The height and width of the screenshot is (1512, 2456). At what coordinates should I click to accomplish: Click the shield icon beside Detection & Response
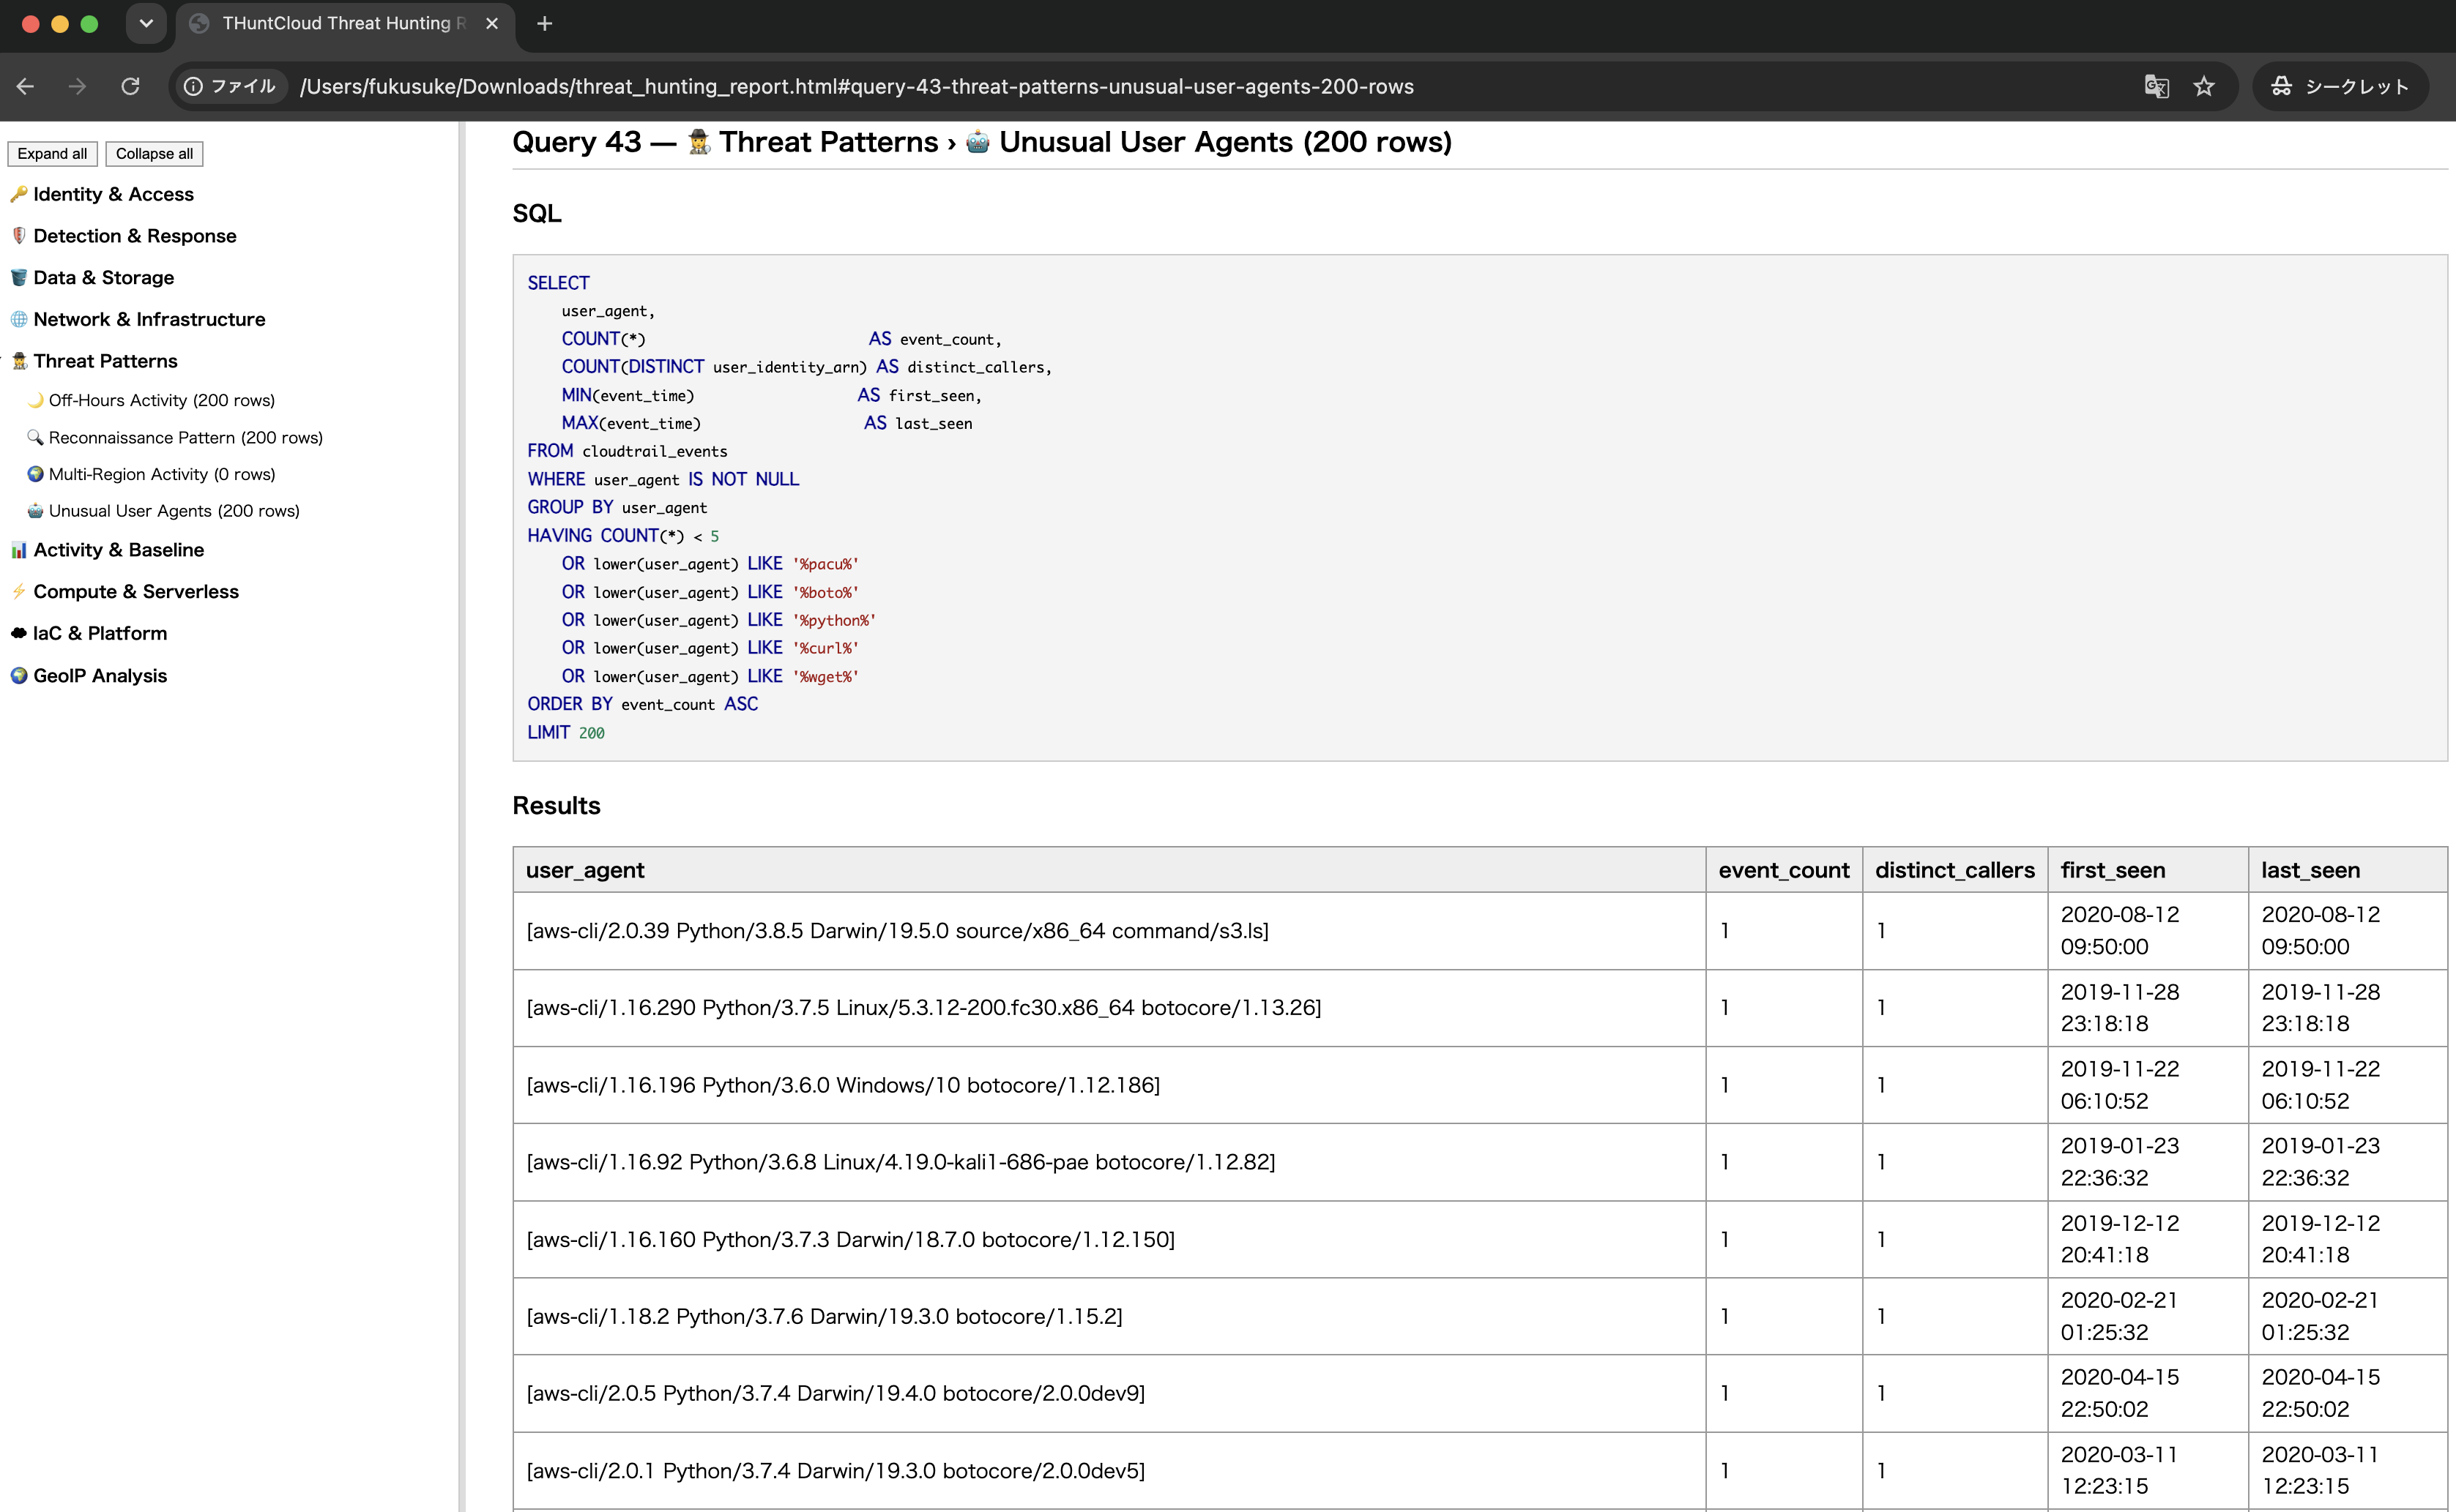pos(19,236)
